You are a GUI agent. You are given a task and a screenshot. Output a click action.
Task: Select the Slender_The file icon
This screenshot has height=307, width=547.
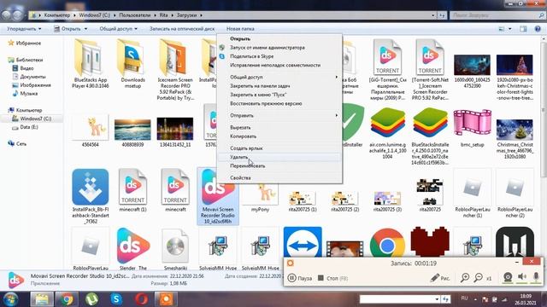click(133, 246)
